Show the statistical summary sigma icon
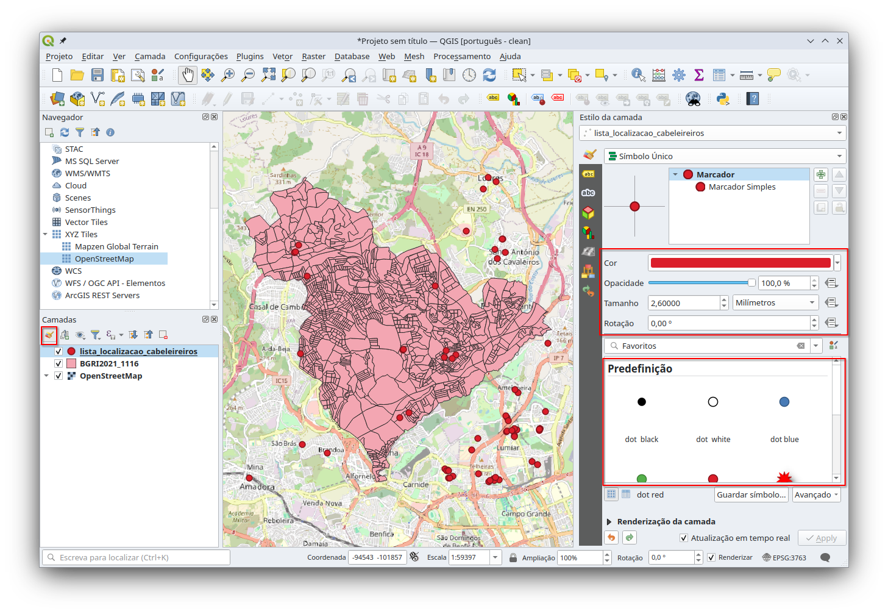 [699, 75]
